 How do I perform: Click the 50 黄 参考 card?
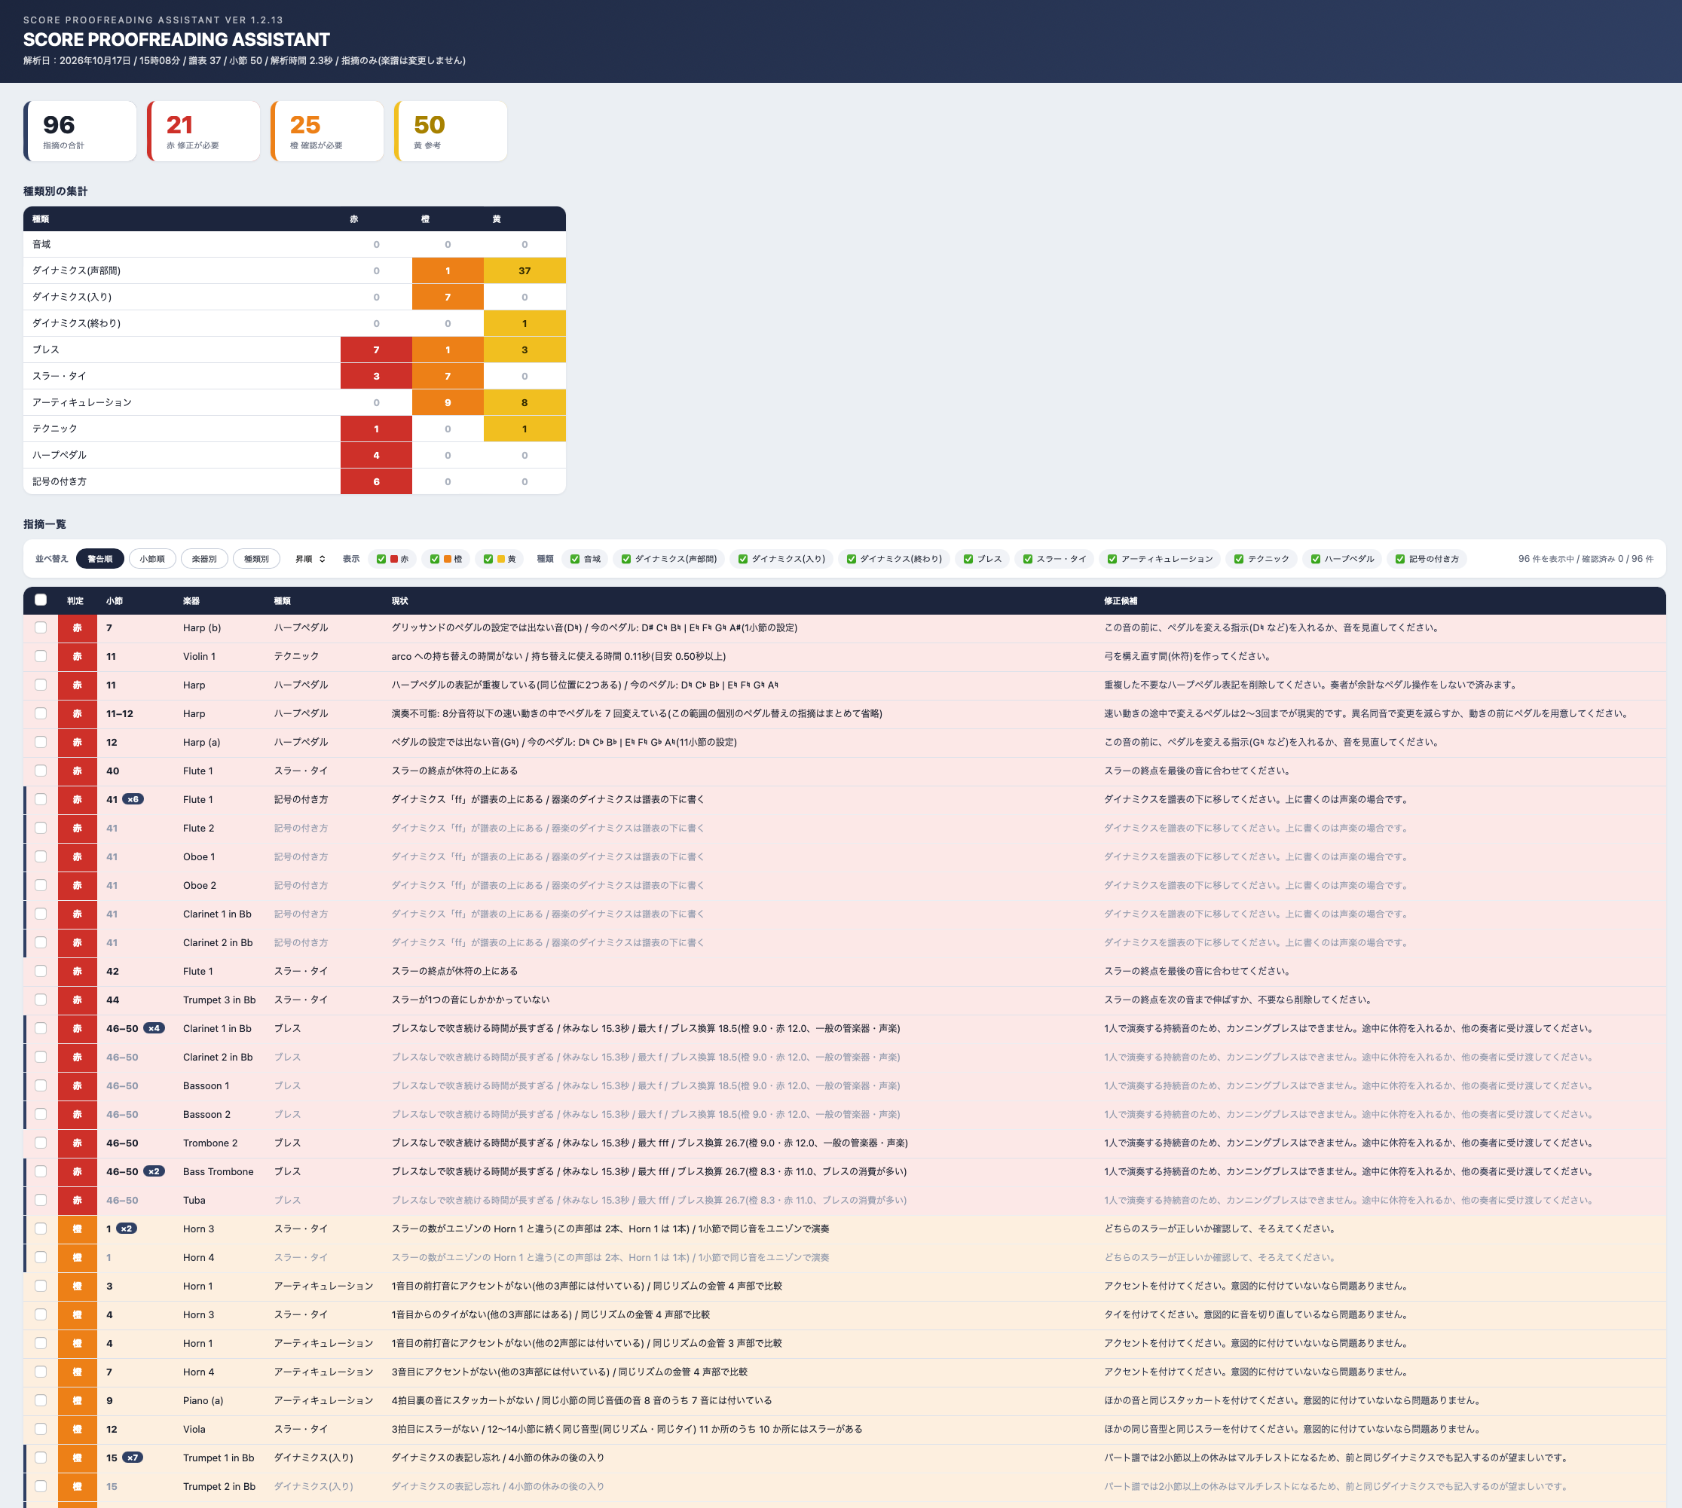click(451, 131)
